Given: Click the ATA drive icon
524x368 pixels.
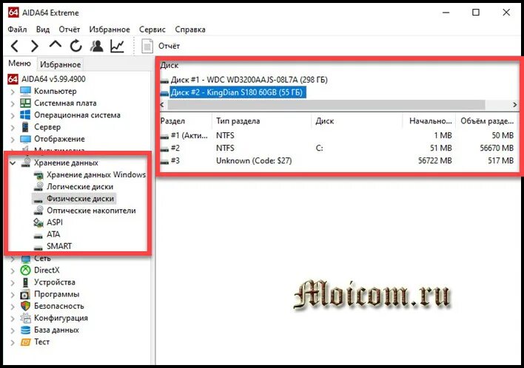Looking at the screenshot, I should (38, 236).
